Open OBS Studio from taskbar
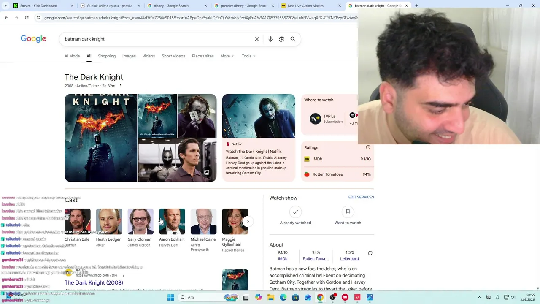Viewport: 540px width, 304px height. click(333, 297)
